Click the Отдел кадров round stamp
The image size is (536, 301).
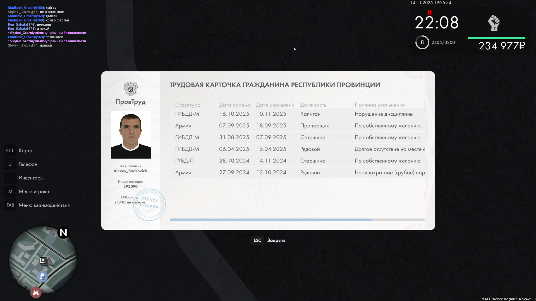click(149, 205)
